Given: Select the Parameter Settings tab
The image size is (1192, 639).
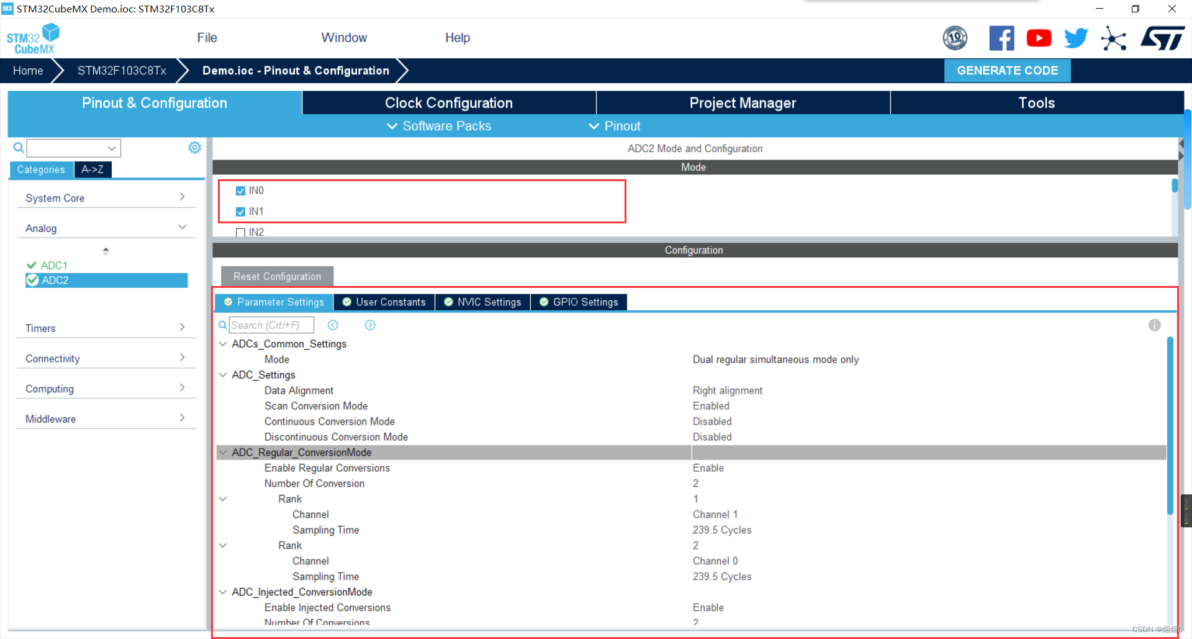Looking at the screenshot, I should 274,302.
